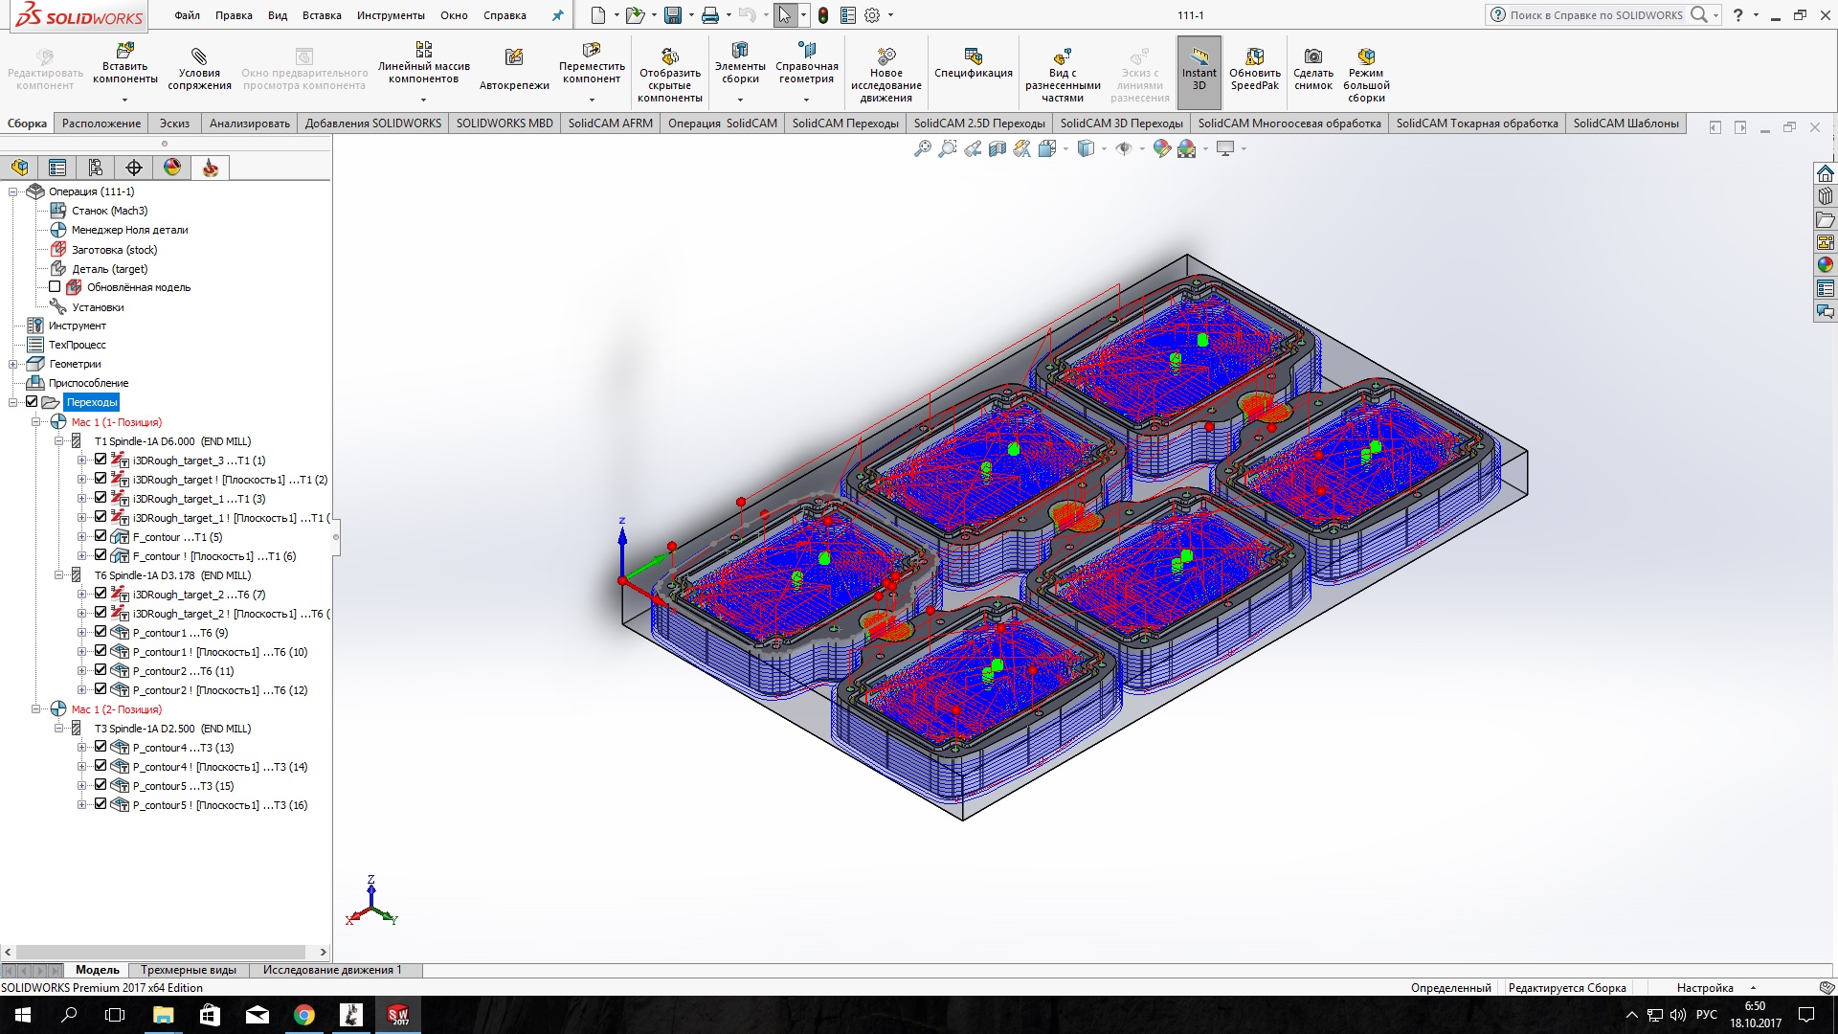Open the 'Обновить SpeedPak' tool
This screenshot has height=1034, width=1838.
[x=1254, y=57]
